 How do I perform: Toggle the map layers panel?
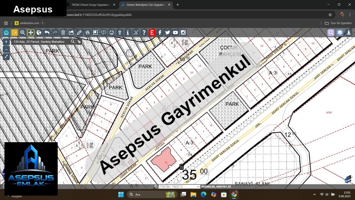pos(339,32)
